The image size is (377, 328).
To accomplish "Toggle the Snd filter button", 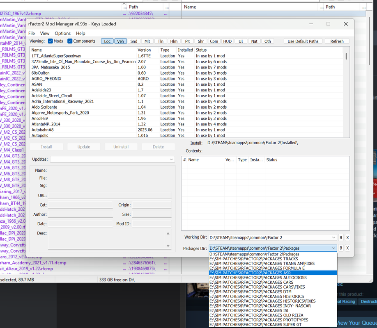I will pyautogui.click(x=134, y=41).
